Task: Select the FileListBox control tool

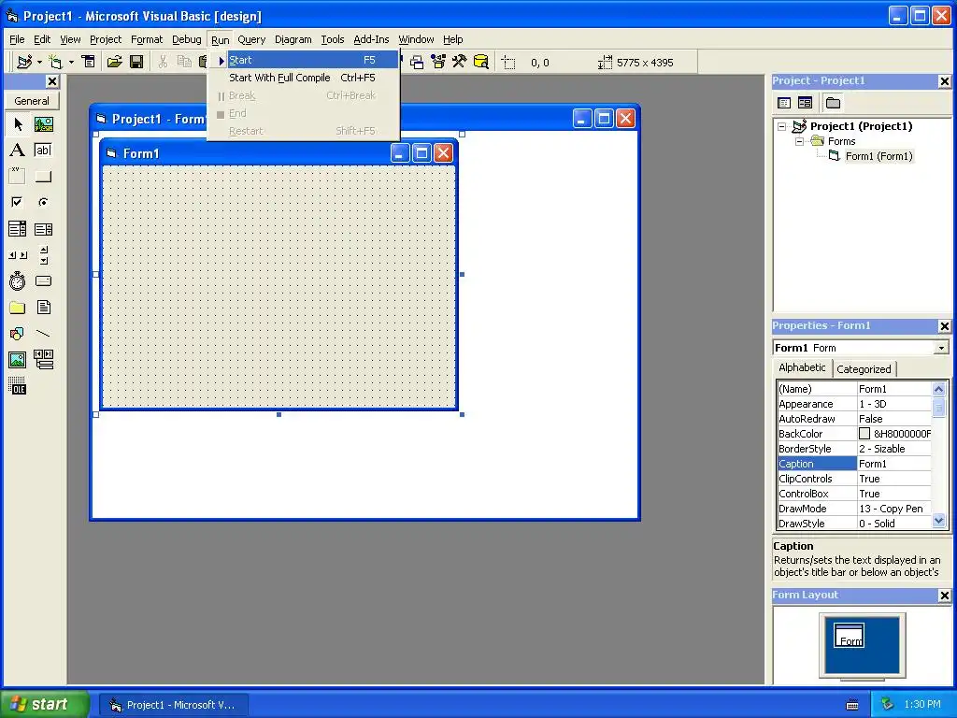Action: coord(43,307)
